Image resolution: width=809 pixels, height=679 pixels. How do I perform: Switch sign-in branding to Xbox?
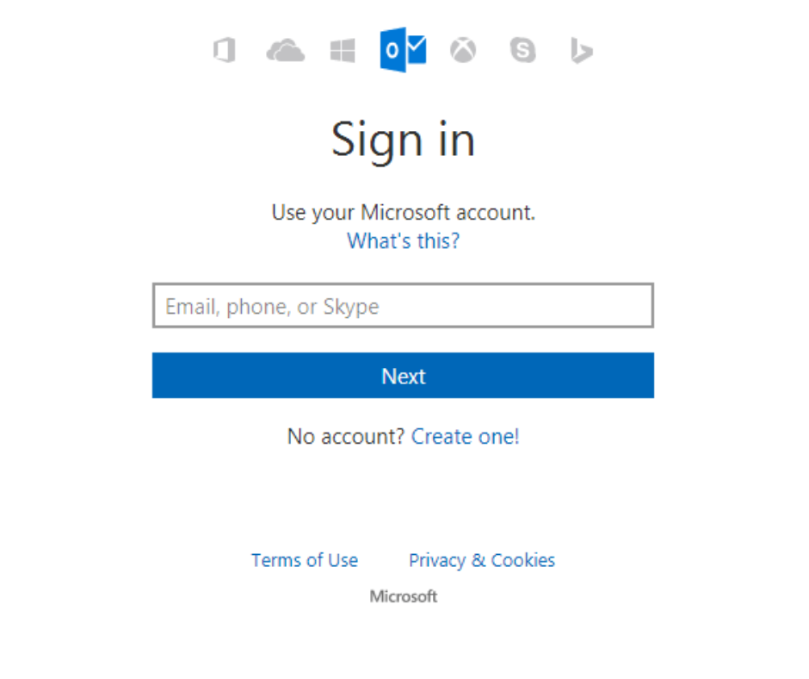(x=463, y=50)
